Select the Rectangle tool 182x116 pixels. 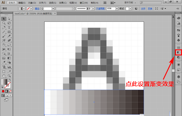(x=9, y=32)
